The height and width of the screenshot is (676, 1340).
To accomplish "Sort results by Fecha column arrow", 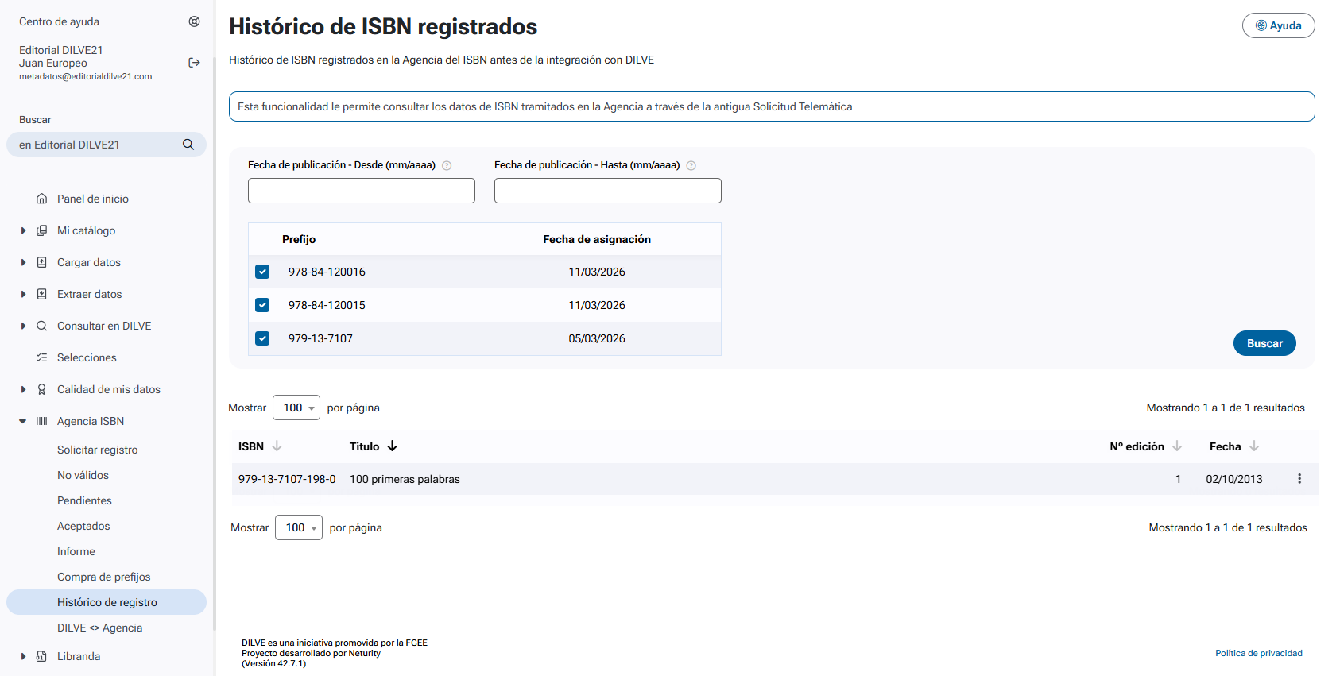I will click(x=1253, y=446).
